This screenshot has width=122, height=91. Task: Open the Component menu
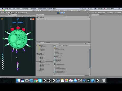(33, 9)
